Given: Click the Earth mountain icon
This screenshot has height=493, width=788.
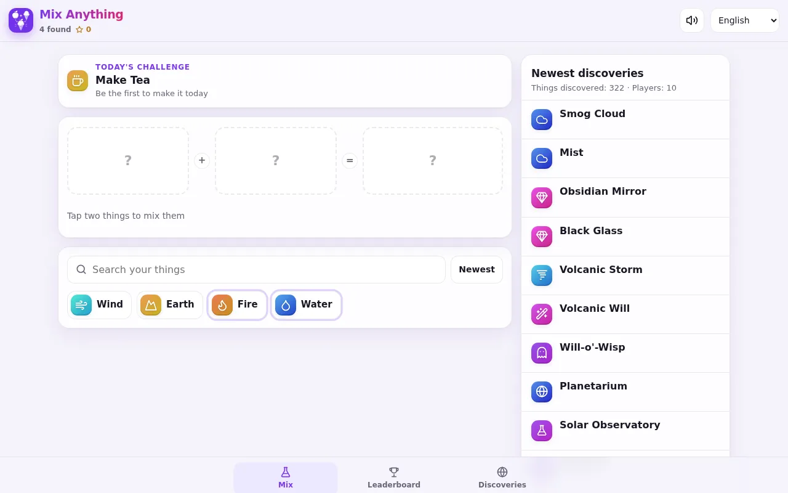Looking at the screenshot, I should [151, 305].
